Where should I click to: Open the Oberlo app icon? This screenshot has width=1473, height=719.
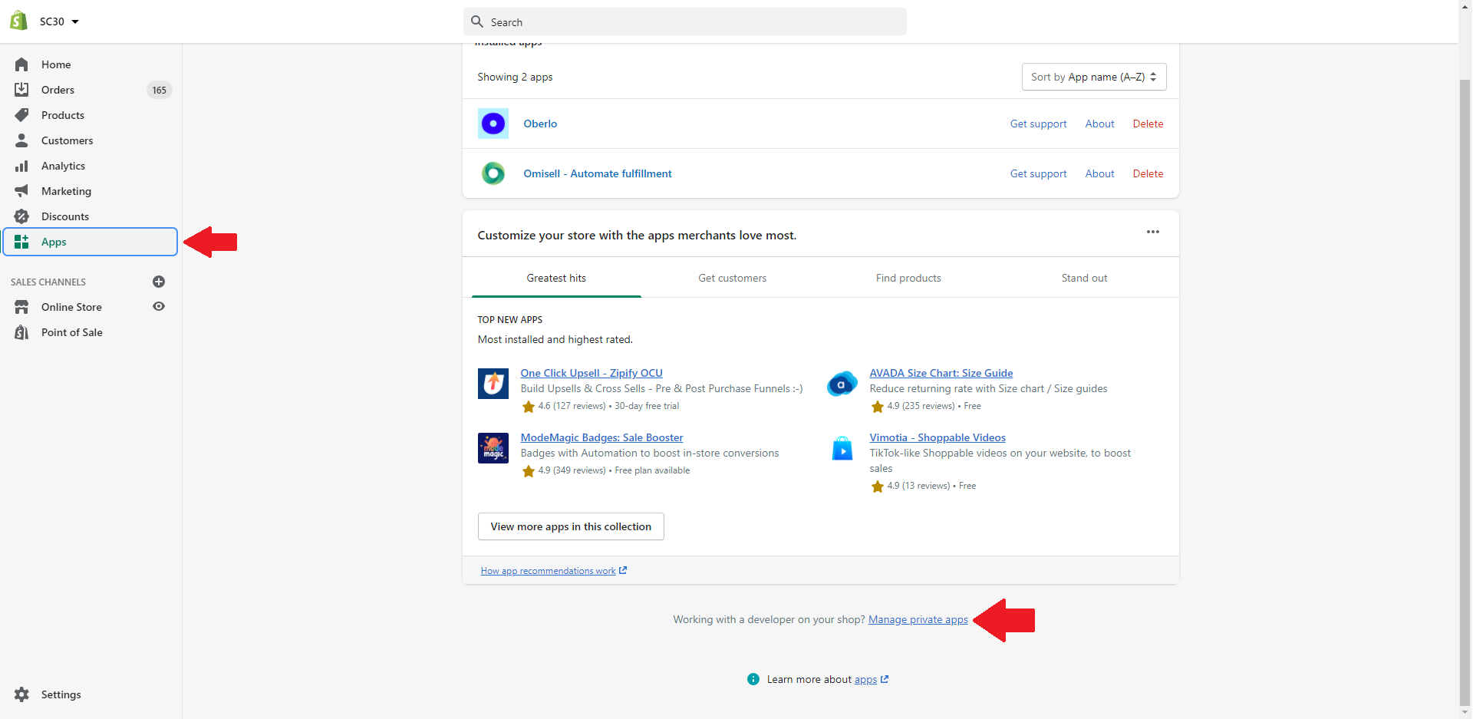click(493, 124)
